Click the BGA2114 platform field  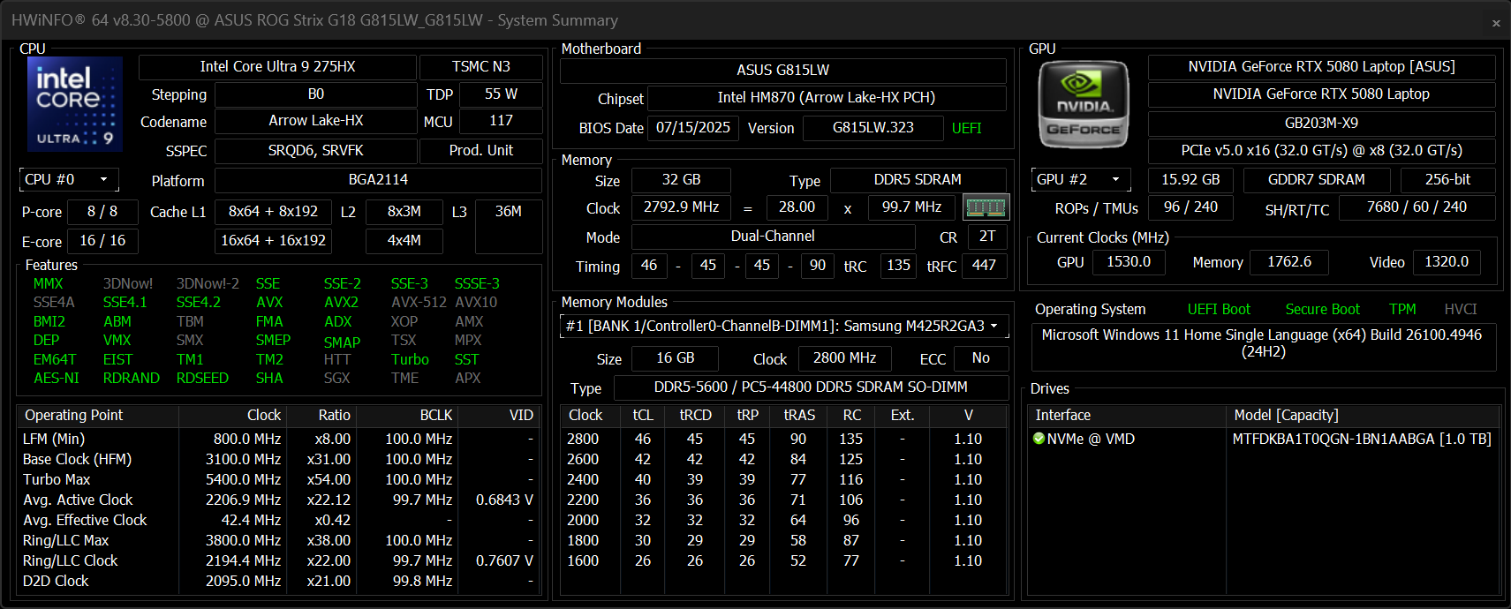pyautogui.click(x=378, y=180)
